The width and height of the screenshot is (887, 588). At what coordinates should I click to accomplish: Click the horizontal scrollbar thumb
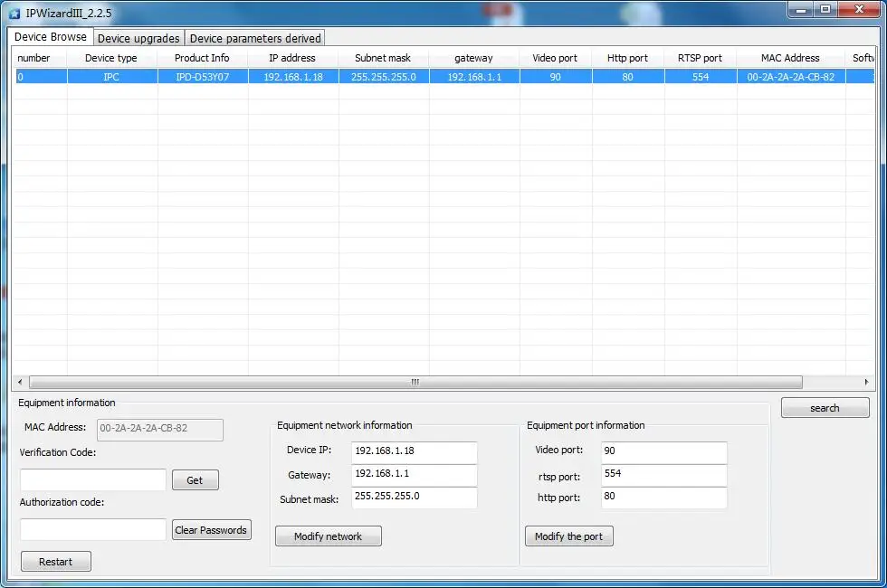(x=415, y=382)
